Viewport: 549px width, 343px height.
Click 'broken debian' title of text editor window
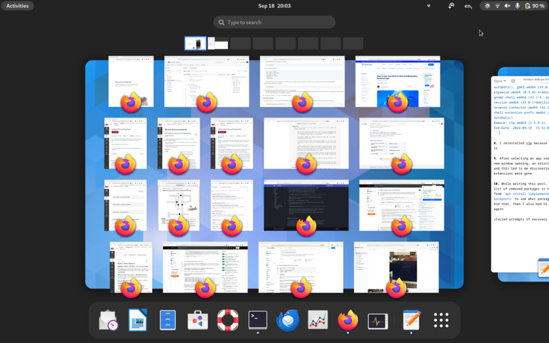coord(536,80)
